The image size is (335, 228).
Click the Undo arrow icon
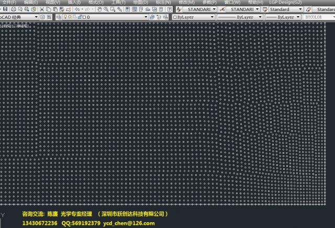pyautogui.click(x=77, y=9)
